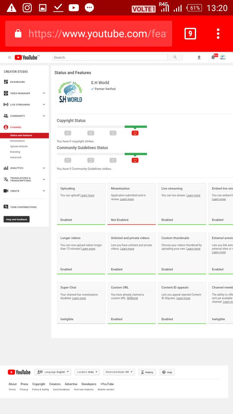Image resolution: width=233 pixels, height=414 pixels.
Task: Select Advanced in Channel submenu
Action: click(16, 157)
